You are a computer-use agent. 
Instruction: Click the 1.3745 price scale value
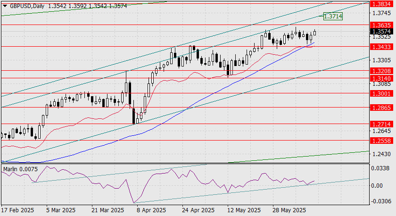click(x=381, y=13)
